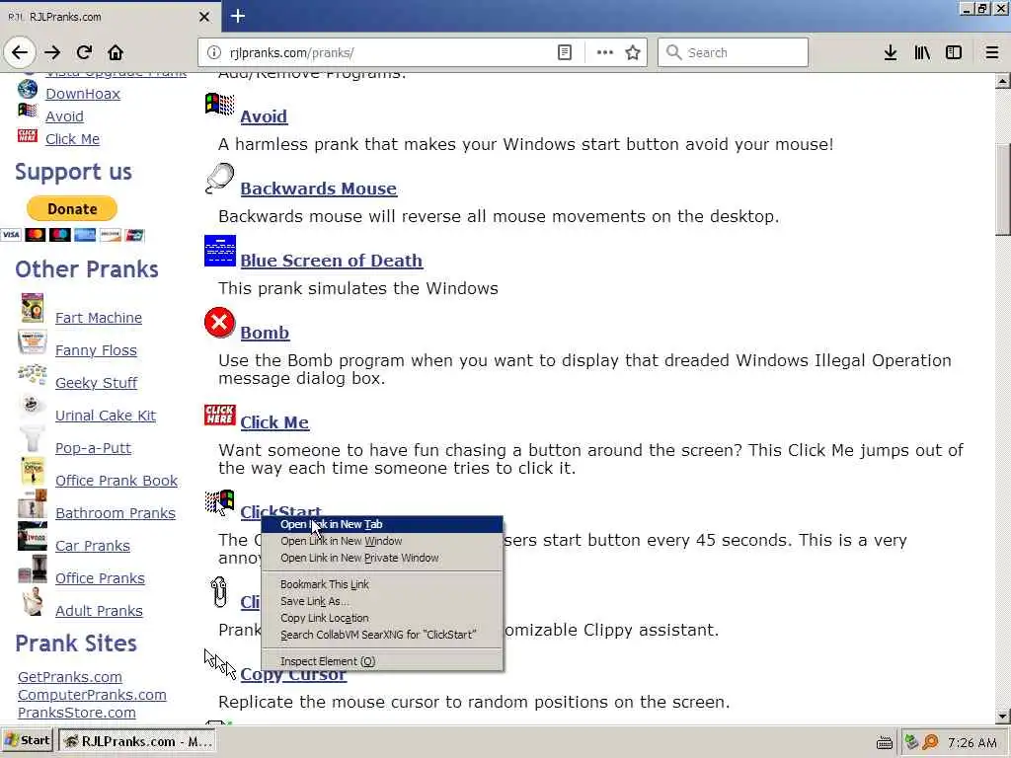Select Save Link As...
This screenshot has height=758, width=1011.
382,601
